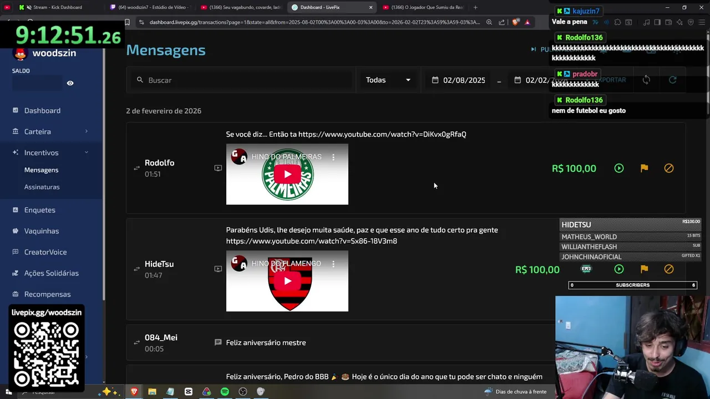Click the glasses icon on HideTsu's row
Image resolution: width=710 pixels, height=399 pixels.
pos(586,269)
